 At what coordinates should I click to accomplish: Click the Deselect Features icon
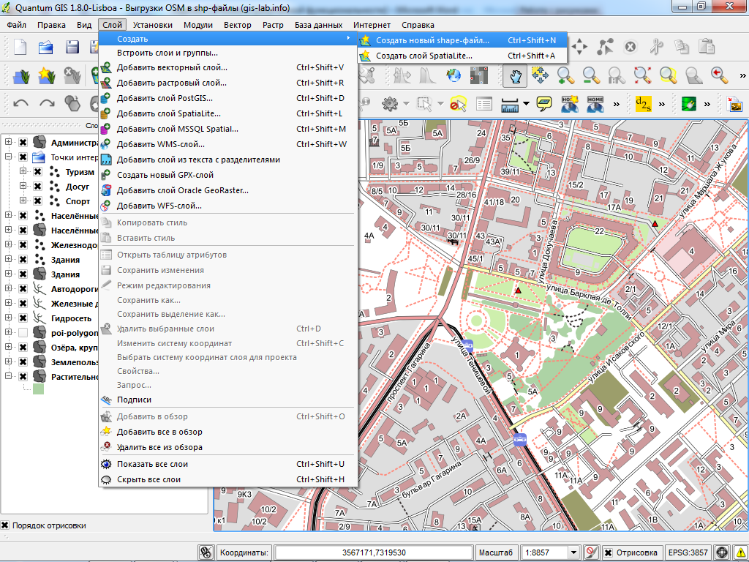click(x=458, y=104)
